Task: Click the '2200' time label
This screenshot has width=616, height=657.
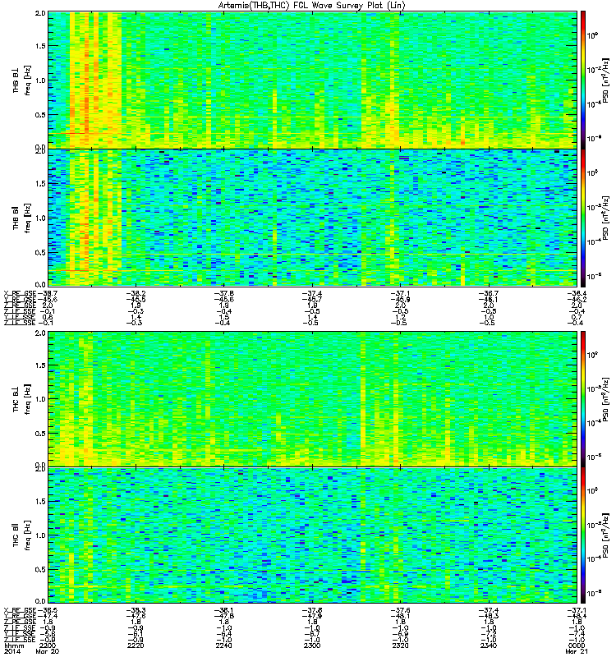Action: [x=47, y=646]
